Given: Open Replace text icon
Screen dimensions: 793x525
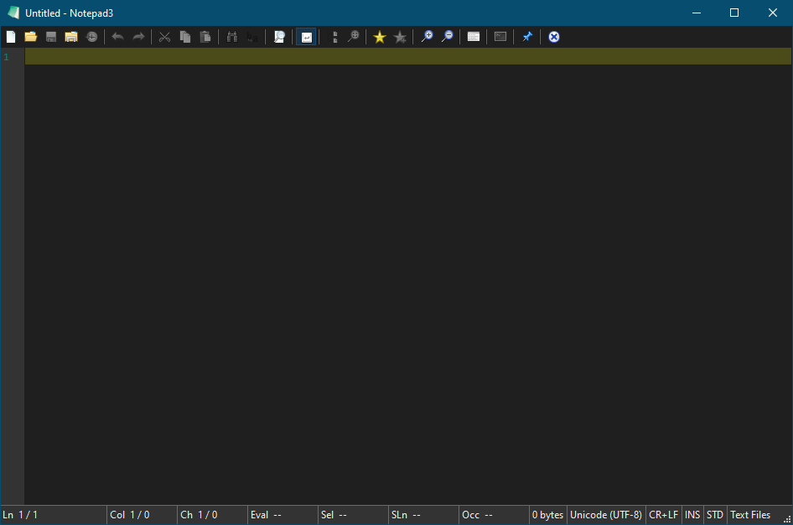Looking at the screenshot, I should 252,37.
